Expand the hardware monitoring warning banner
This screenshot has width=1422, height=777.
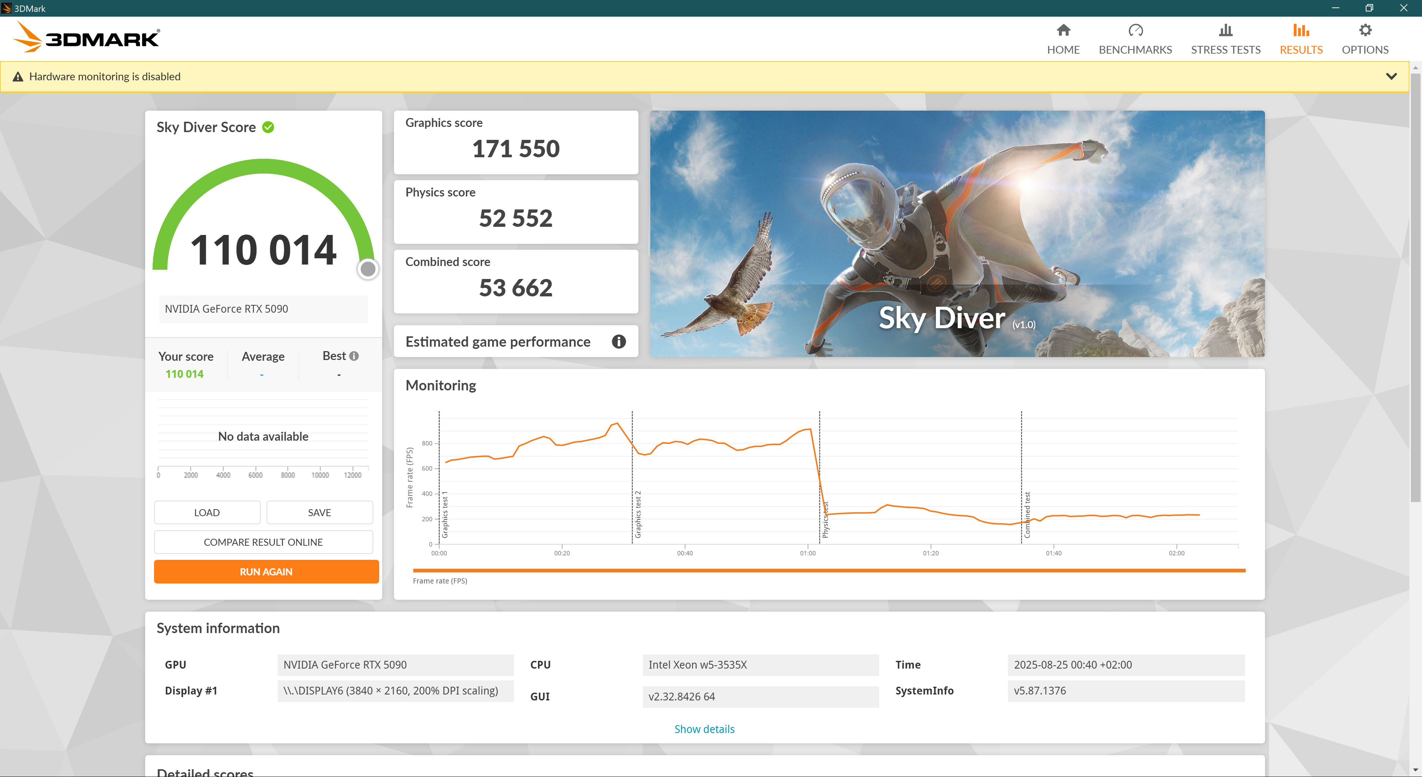[1391, 76]
